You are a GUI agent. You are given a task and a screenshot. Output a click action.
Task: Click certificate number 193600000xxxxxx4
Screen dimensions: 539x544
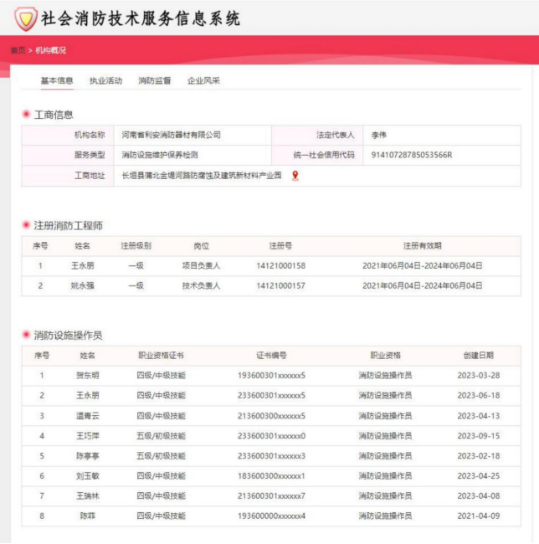pos(271,516)
